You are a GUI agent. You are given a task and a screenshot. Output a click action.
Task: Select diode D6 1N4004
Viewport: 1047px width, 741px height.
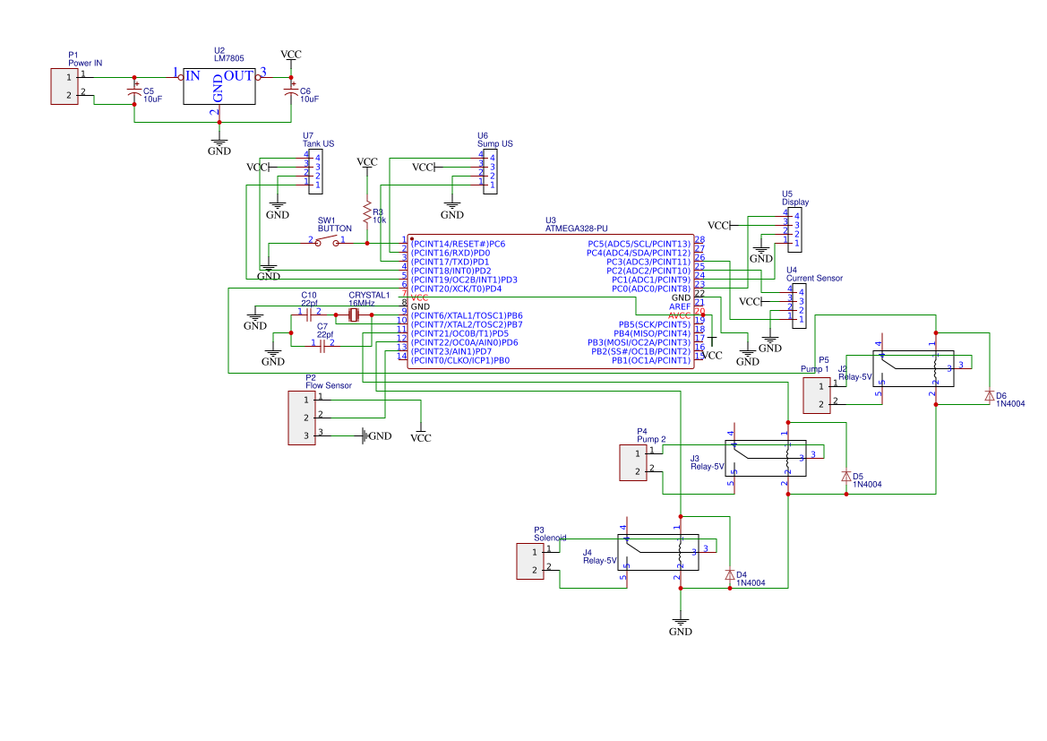click(990, 396)
